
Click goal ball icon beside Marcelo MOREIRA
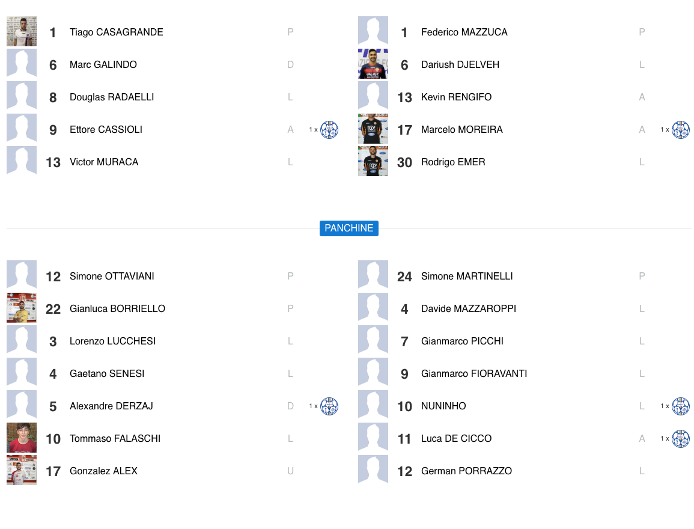click(681, 130)
